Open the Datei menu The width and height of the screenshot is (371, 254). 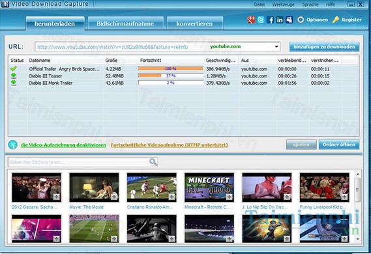click(259, 5)
